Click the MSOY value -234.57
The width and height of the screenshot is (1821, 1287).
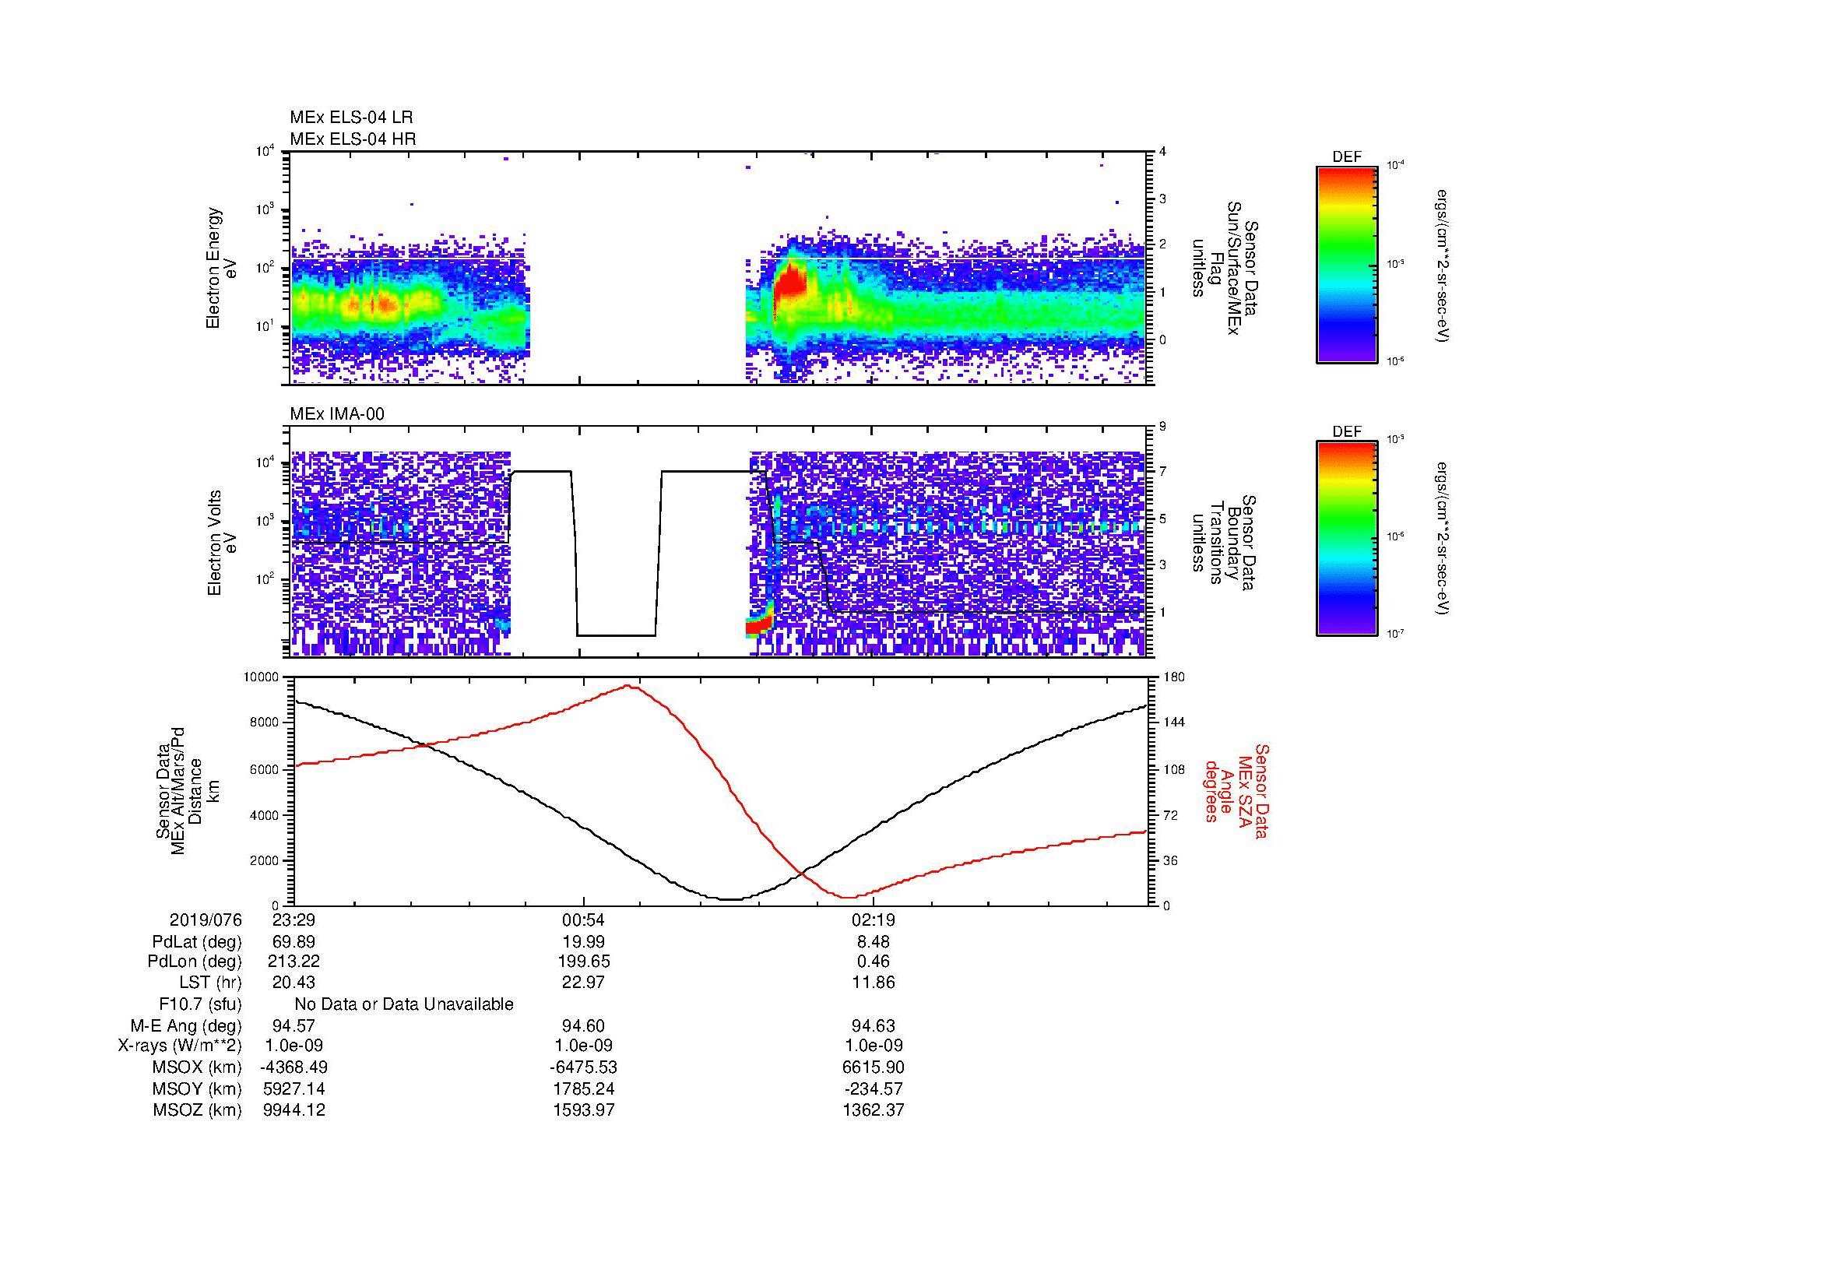pyautogui.click(x=874, y=1089)
